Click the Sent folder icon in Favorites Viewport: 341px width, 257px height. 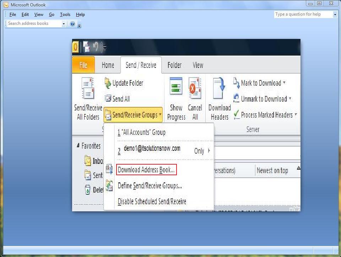88,175
